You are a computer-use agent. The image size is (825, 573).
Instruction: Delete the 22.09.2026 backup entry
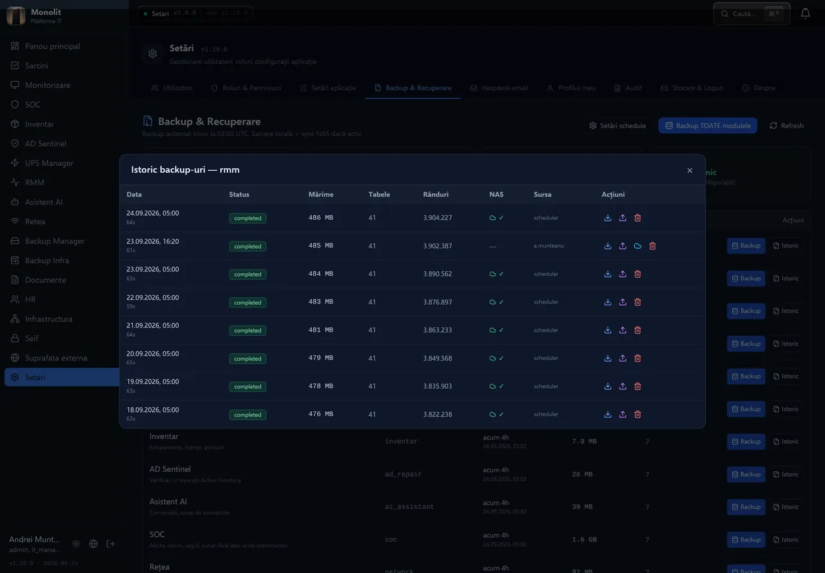pos(637,302)
